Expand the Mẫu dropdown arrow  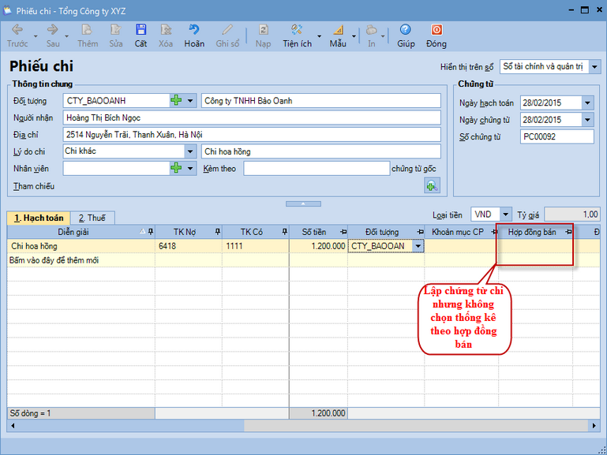(354, 36)
